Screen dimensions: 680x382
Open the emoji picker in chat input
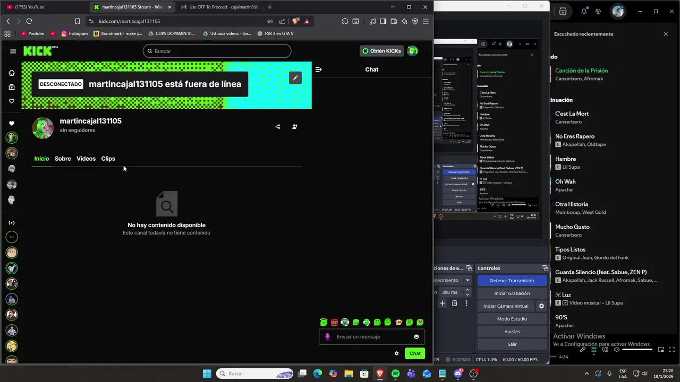click(416, 336)
